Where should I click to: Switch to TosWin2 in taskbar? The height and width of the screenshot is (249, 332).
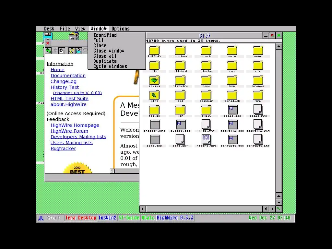[x=107, y=218]
